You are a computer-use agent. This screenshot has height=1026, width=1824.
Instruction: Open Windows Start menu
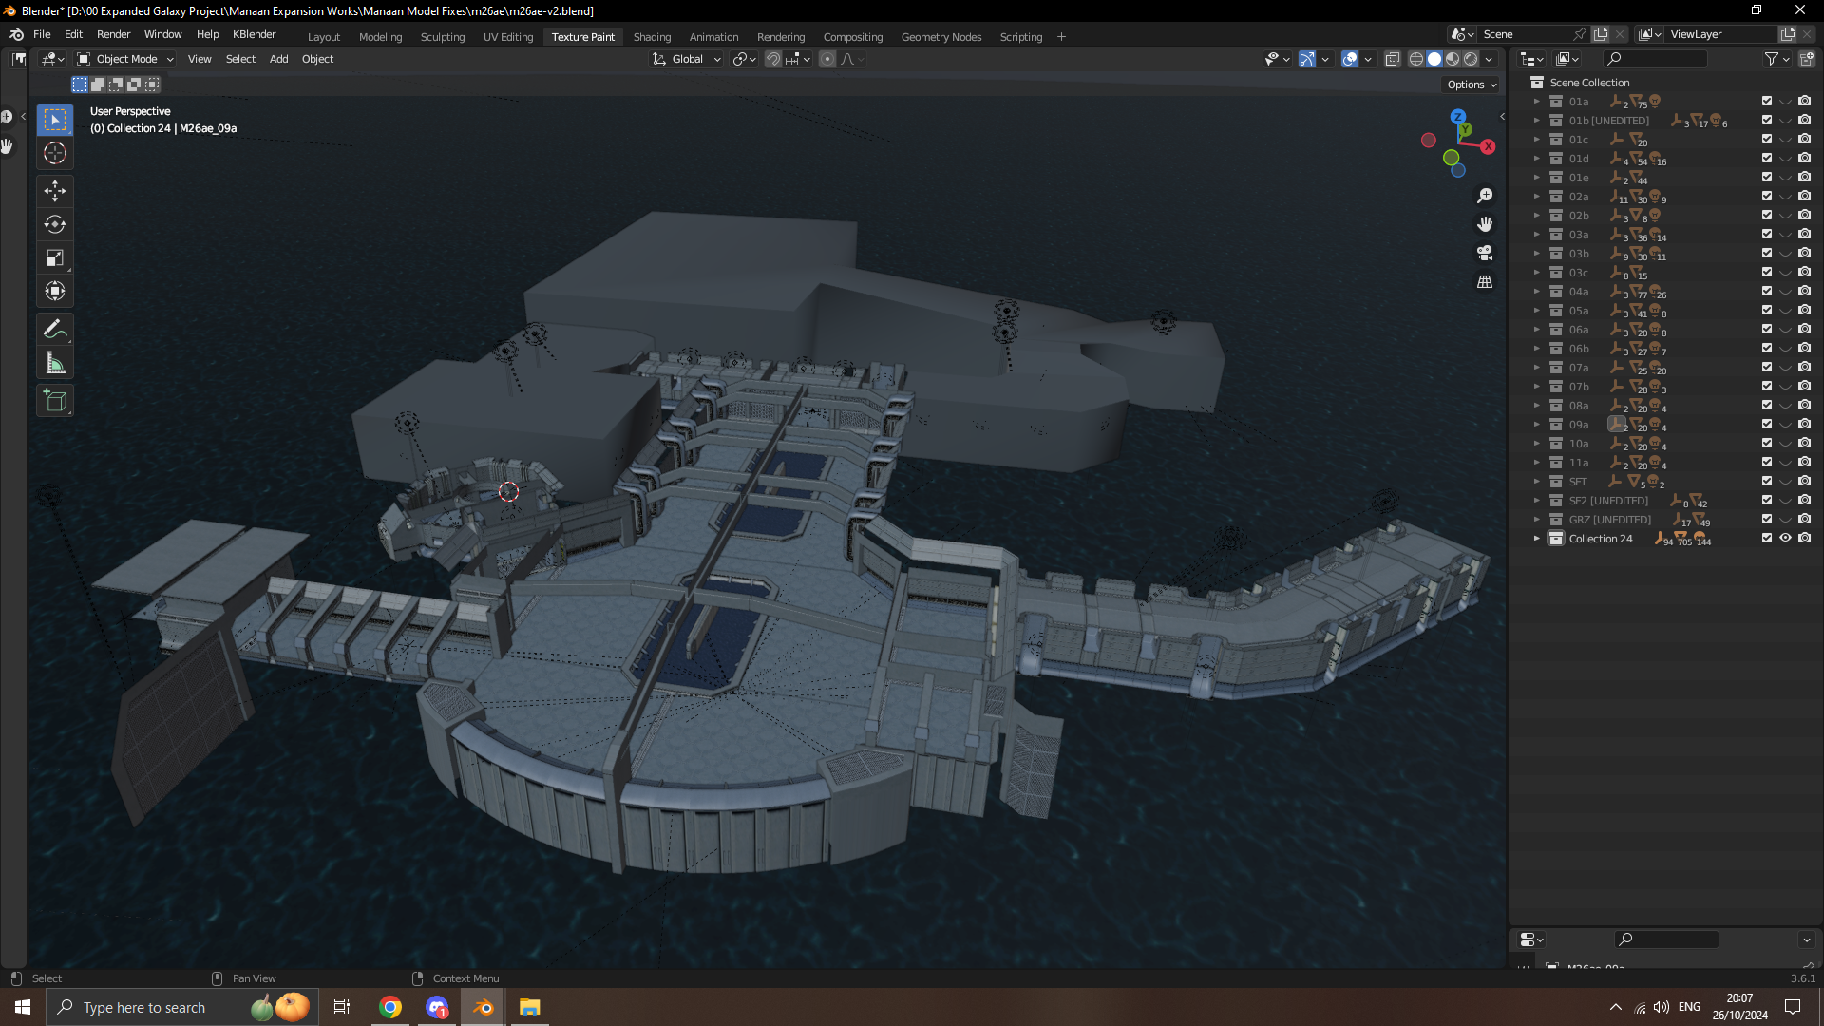coord(23,1007)
